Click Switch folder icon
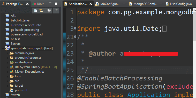The width and height of the screenshot is (196, 98). (x=7, y=95)
